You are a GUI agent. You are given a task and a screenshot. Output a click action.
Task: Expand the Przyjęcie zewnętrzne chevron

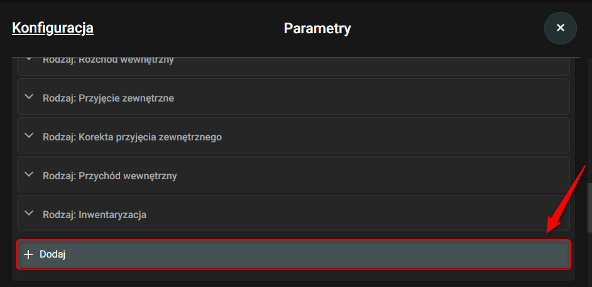pyautogui.click(x=29, y=97)
